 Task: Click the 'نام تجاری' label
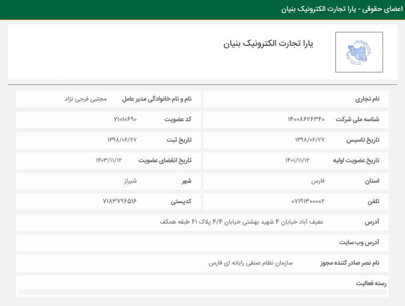367,99
